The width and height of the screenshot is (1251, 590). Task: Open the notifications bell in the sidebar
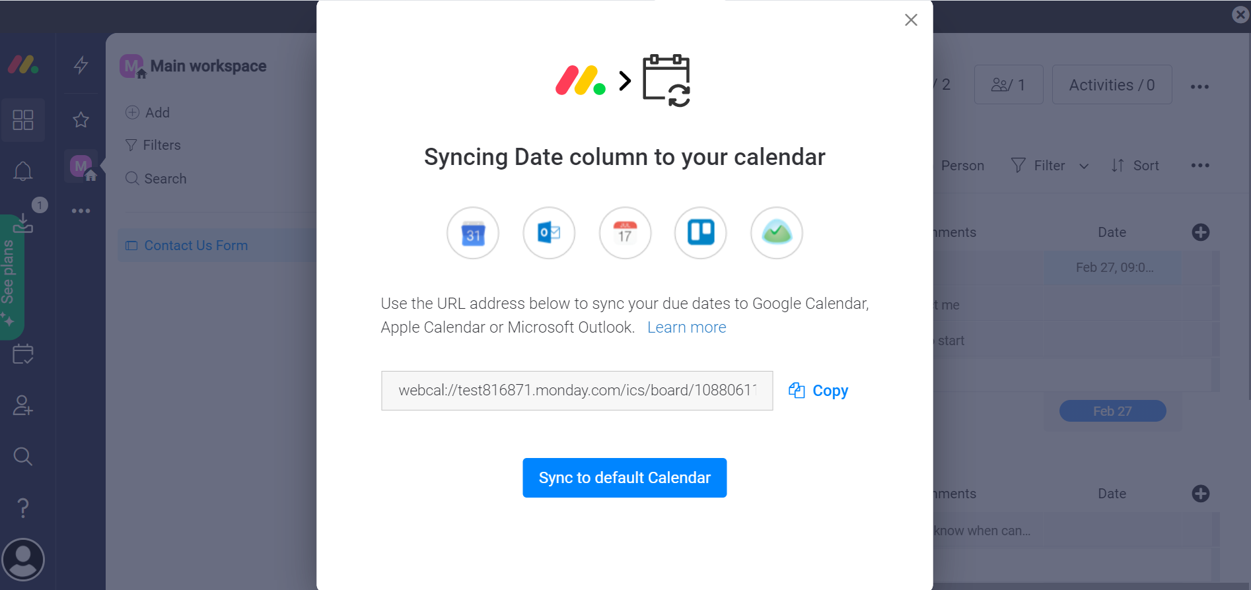click(x=23, y=171)
